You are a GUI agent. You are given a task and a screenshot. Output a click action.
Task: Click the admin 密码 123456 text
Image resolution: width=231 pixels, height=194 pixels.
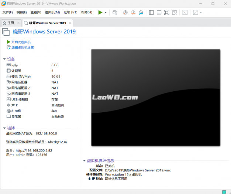pos(31,155)
